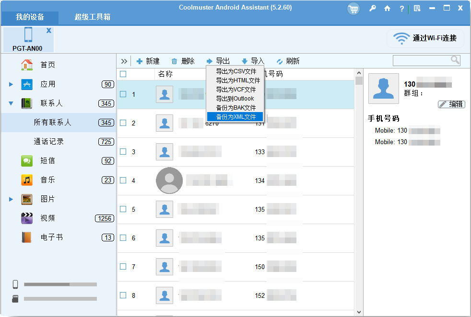This screenshot has width=471, height=317.
Task: Choose 导出为CSV文件 from menu
Action: [x=235, y=71]
